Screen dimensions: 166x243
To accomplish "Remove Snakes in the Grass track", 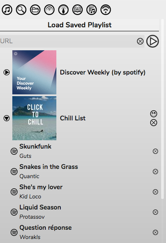I will pos(155,172).
